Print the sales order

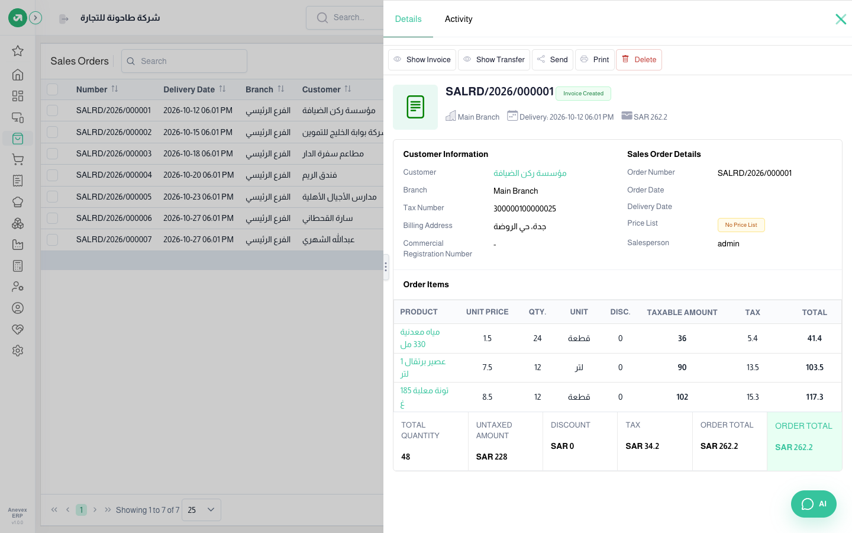(x=595, y=60)
